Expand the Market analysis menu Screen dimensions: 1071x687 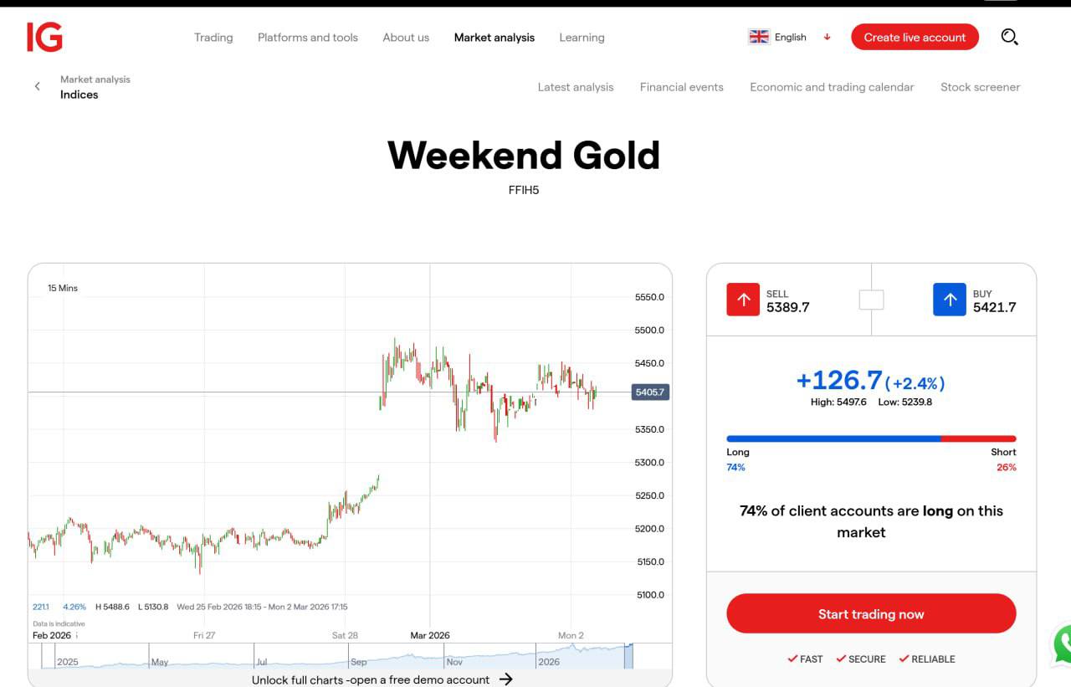pos(495,37)
